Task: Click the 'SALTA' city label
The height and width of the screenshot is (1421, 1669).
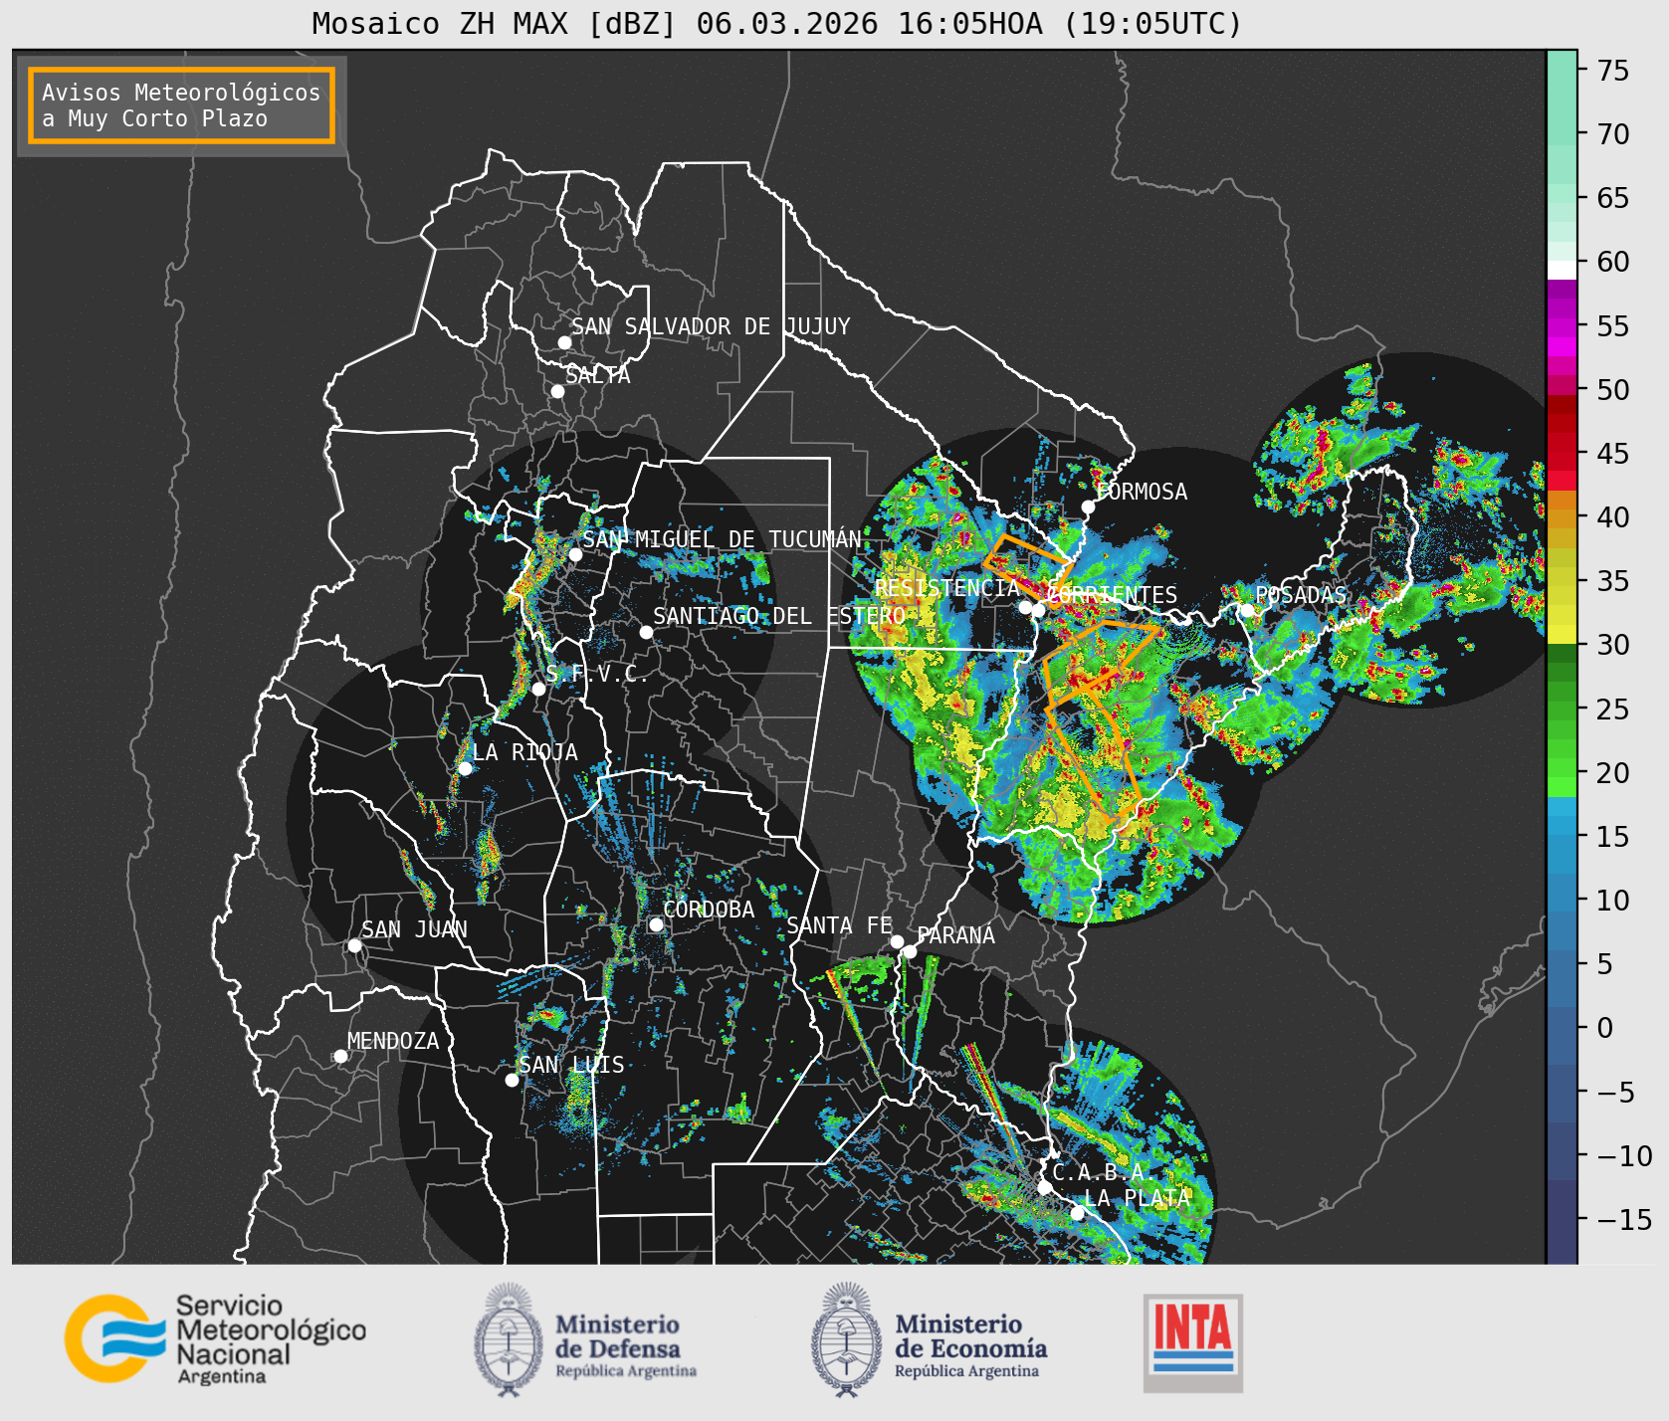Action: point(598,375)
